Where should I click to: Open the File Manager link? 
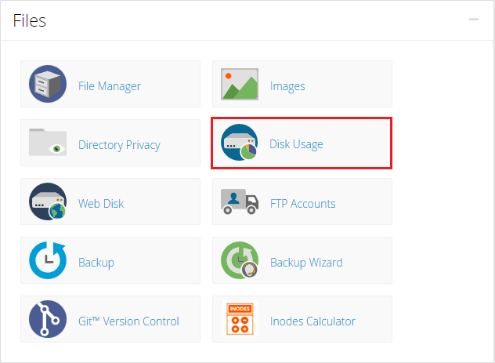click(110, 85)
